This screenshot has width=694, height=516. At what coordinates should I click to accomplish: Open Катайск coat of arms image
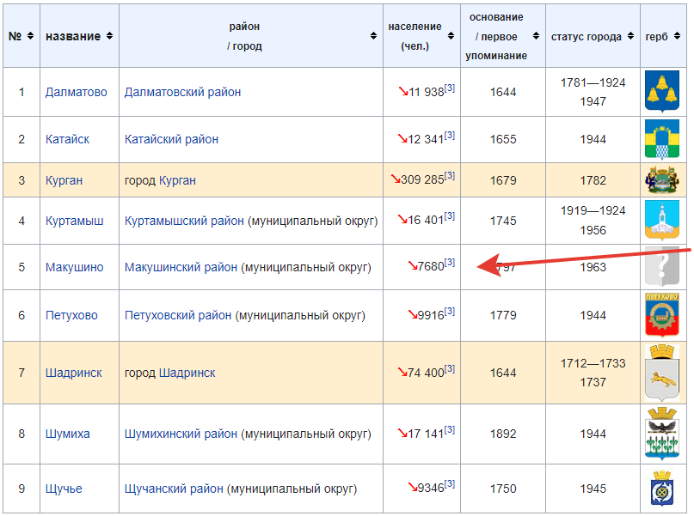(662, 139)
